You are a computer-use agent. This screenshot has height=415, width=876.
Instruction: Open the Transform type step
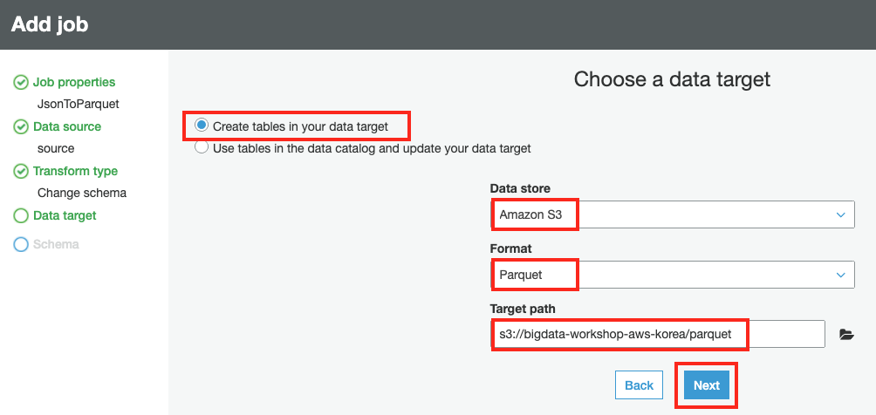76,171
